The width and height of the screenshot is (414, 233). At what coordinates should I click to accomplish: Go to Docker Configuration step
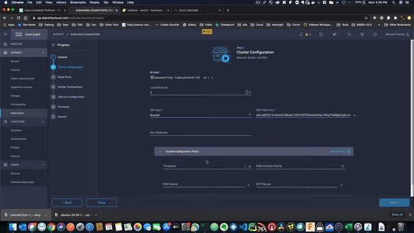[x=70, y=87]
